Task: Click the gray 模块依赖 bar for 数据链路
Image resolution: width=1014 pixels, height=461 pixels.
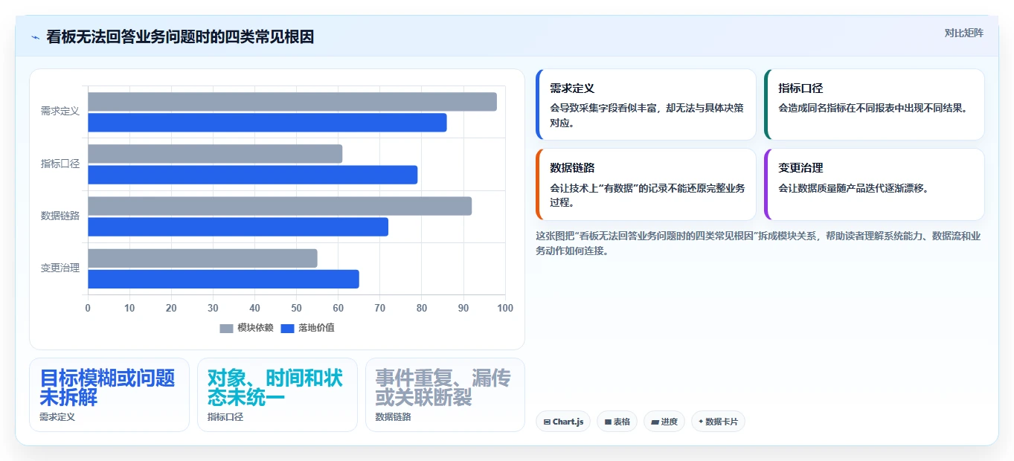Action: click(x=280, y=206)
